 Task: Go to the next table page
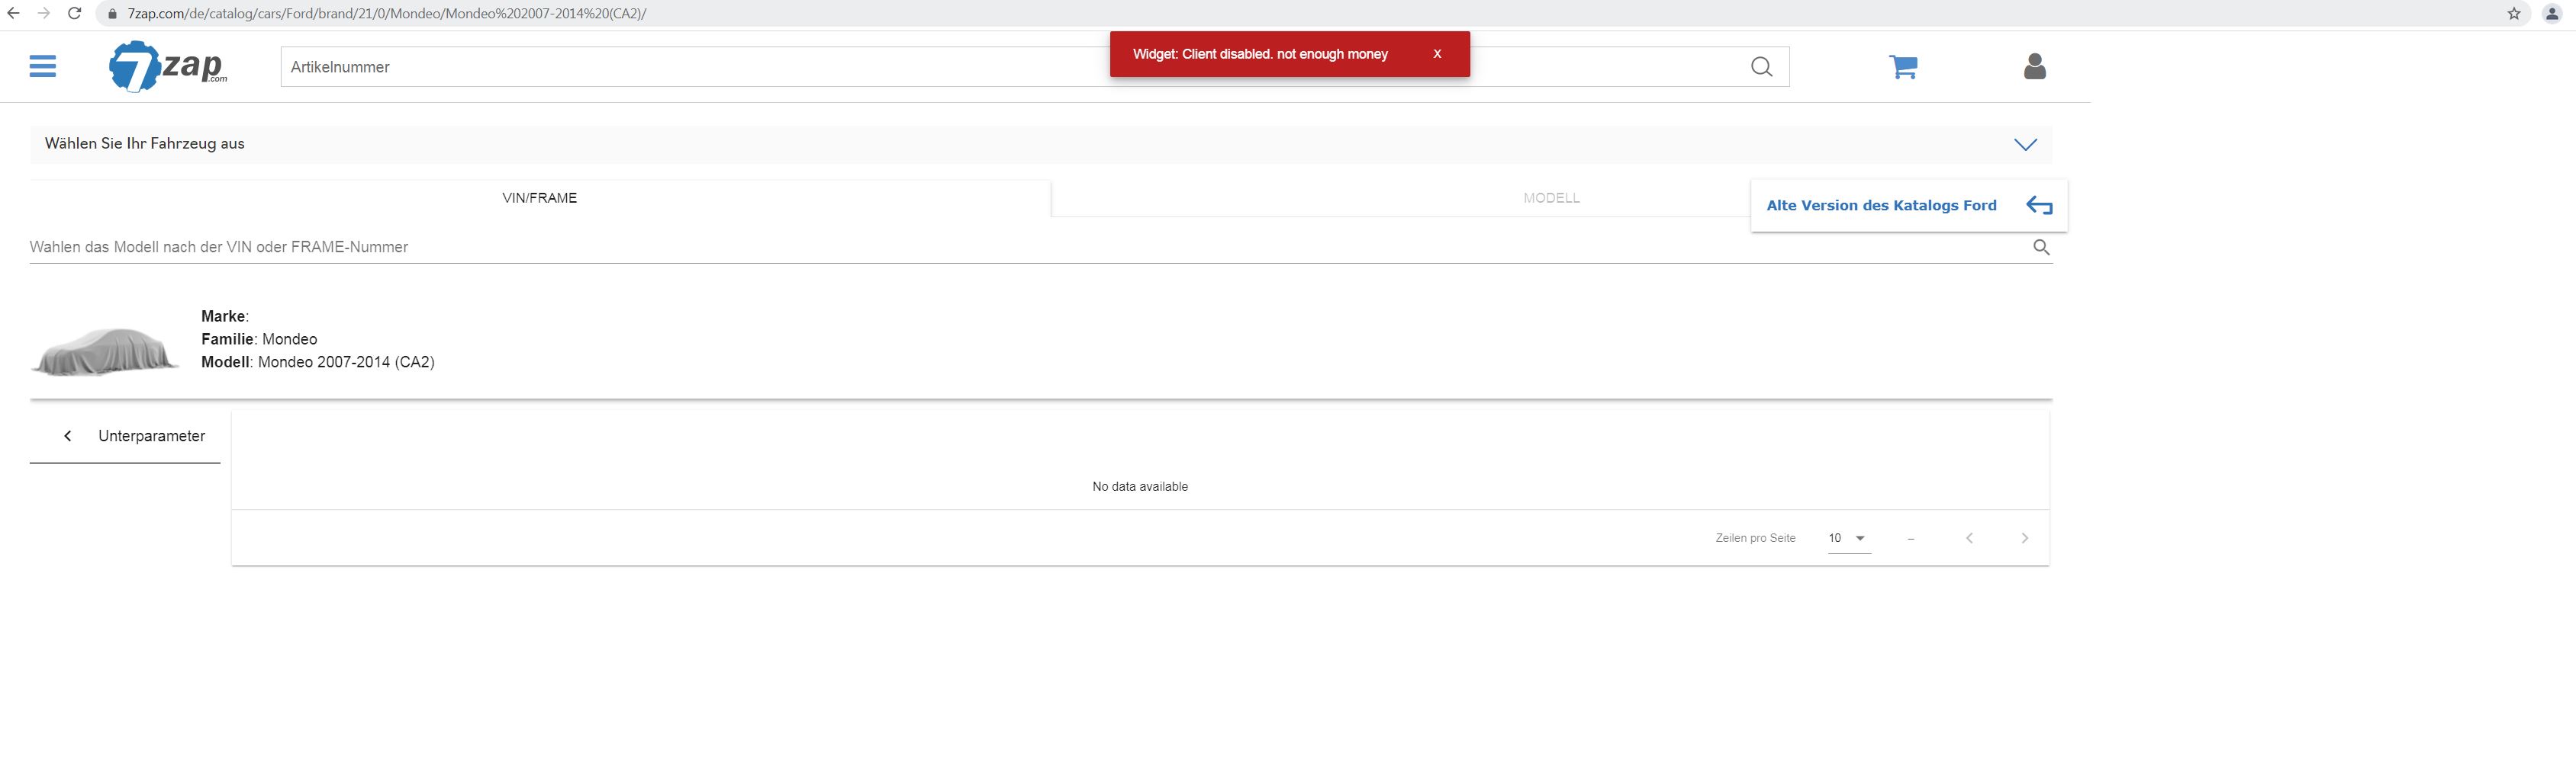(2024, 538)
